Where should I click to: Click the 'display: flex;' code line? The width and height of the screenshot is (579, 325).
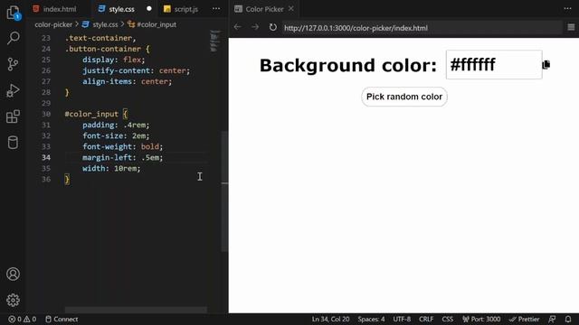[x=114, y=60]
